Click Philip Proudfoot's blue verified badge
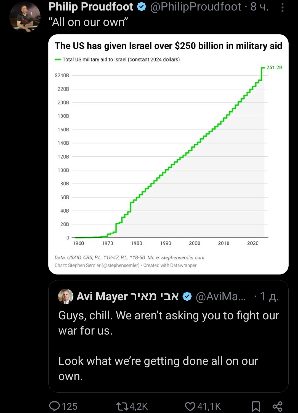 coord(142,7)
